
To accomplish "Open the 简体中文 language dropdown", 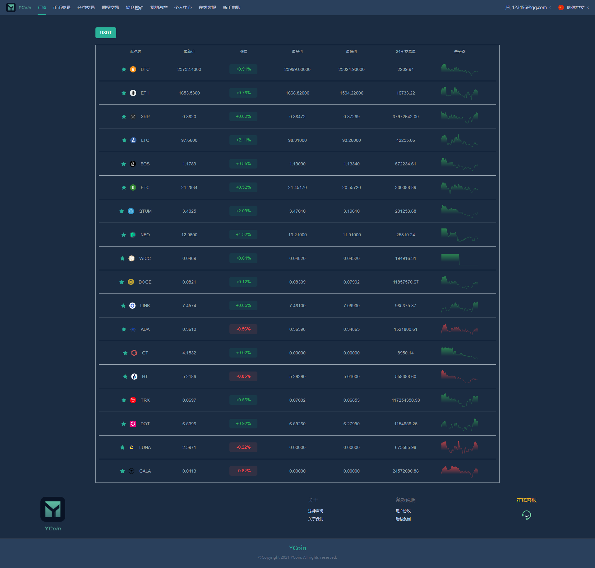I will (574, 7).
